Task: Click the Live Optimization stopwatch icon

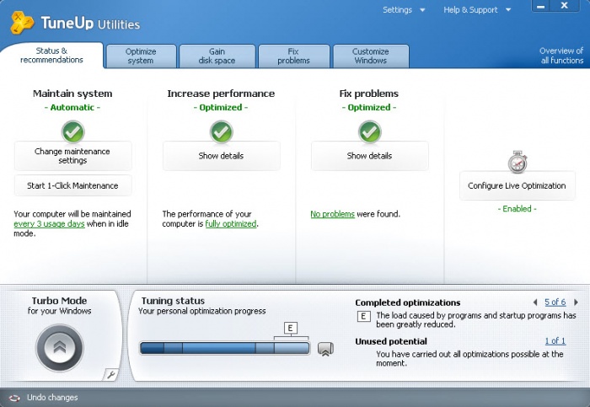Action: click(x=518, y=162)
